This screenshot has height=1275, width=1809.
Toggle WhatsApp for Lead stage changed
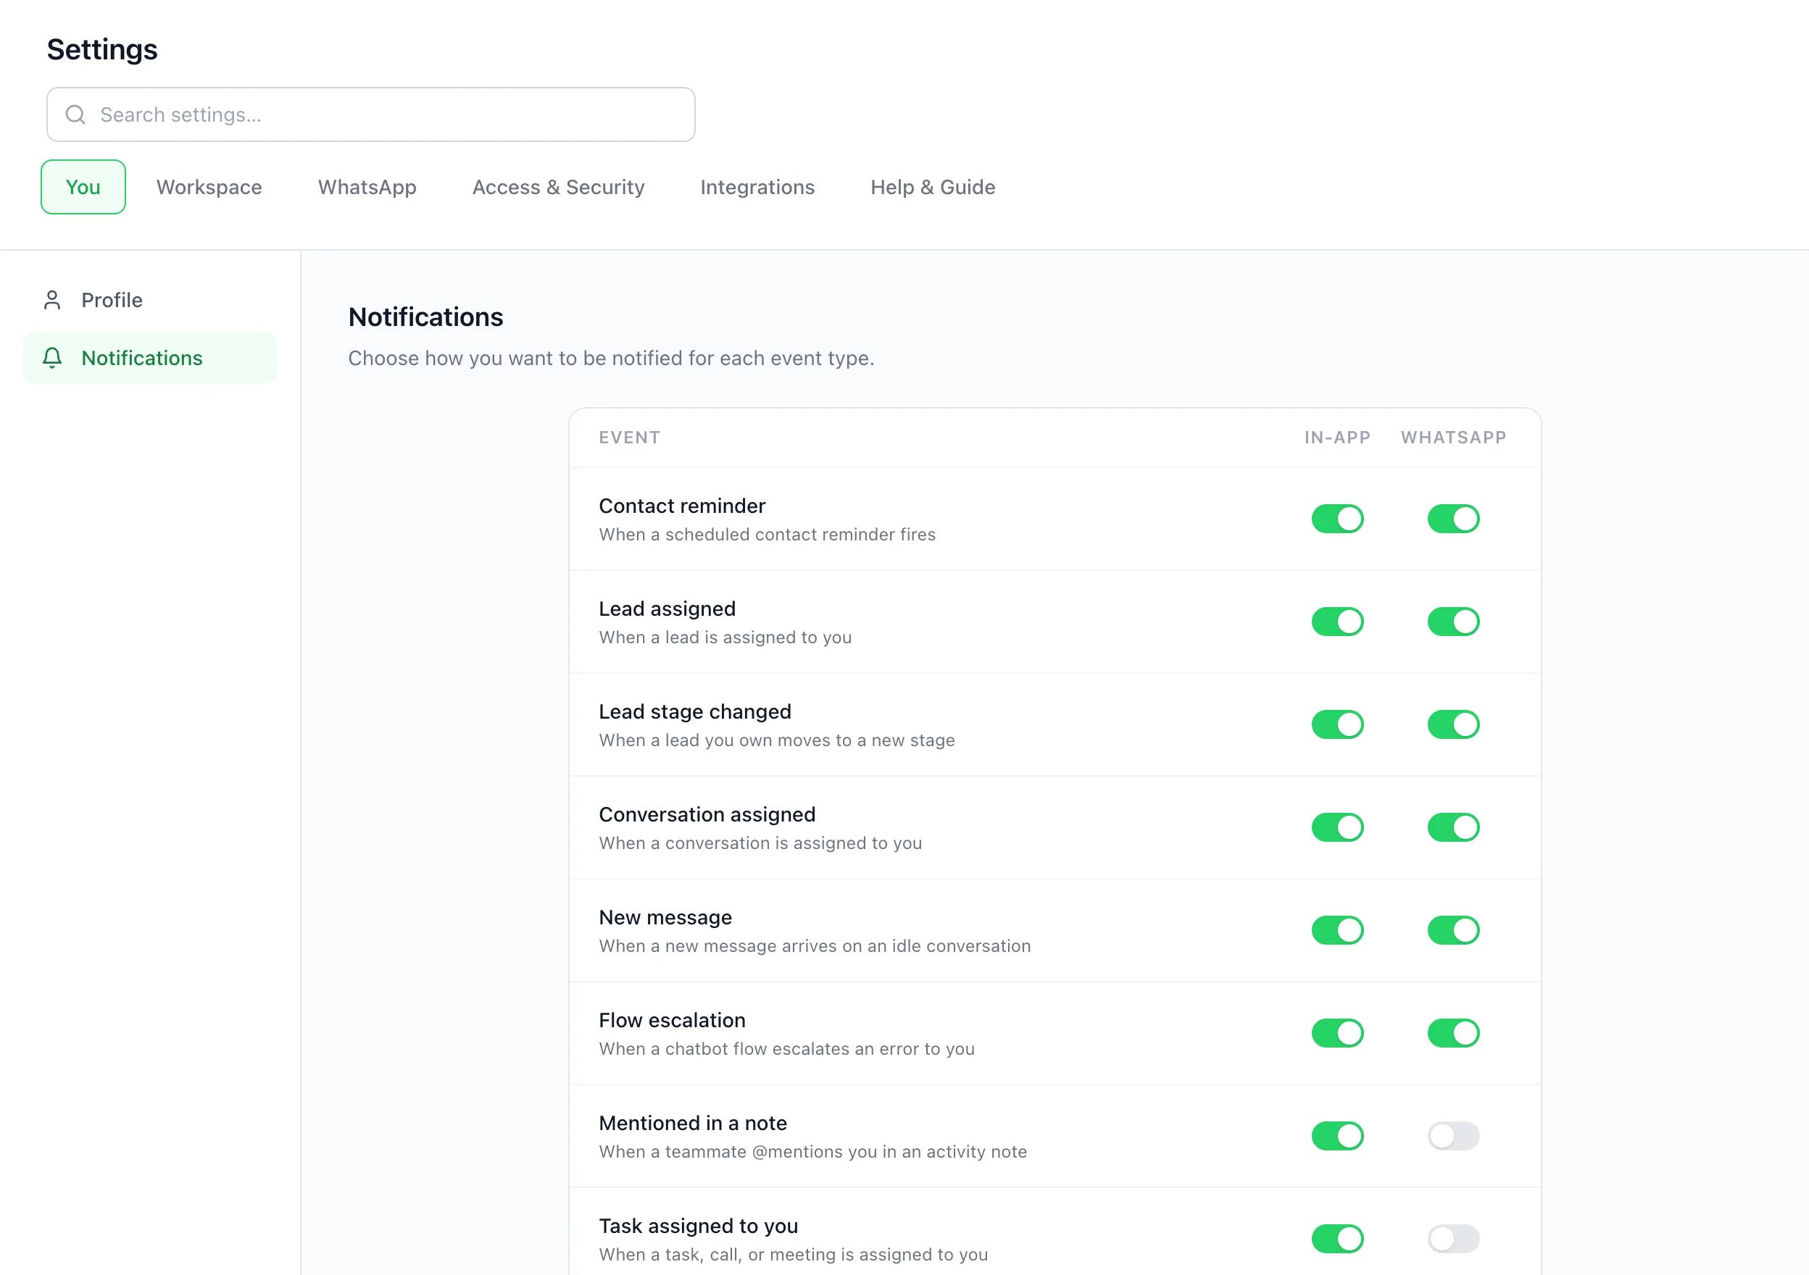point(1453,724)
